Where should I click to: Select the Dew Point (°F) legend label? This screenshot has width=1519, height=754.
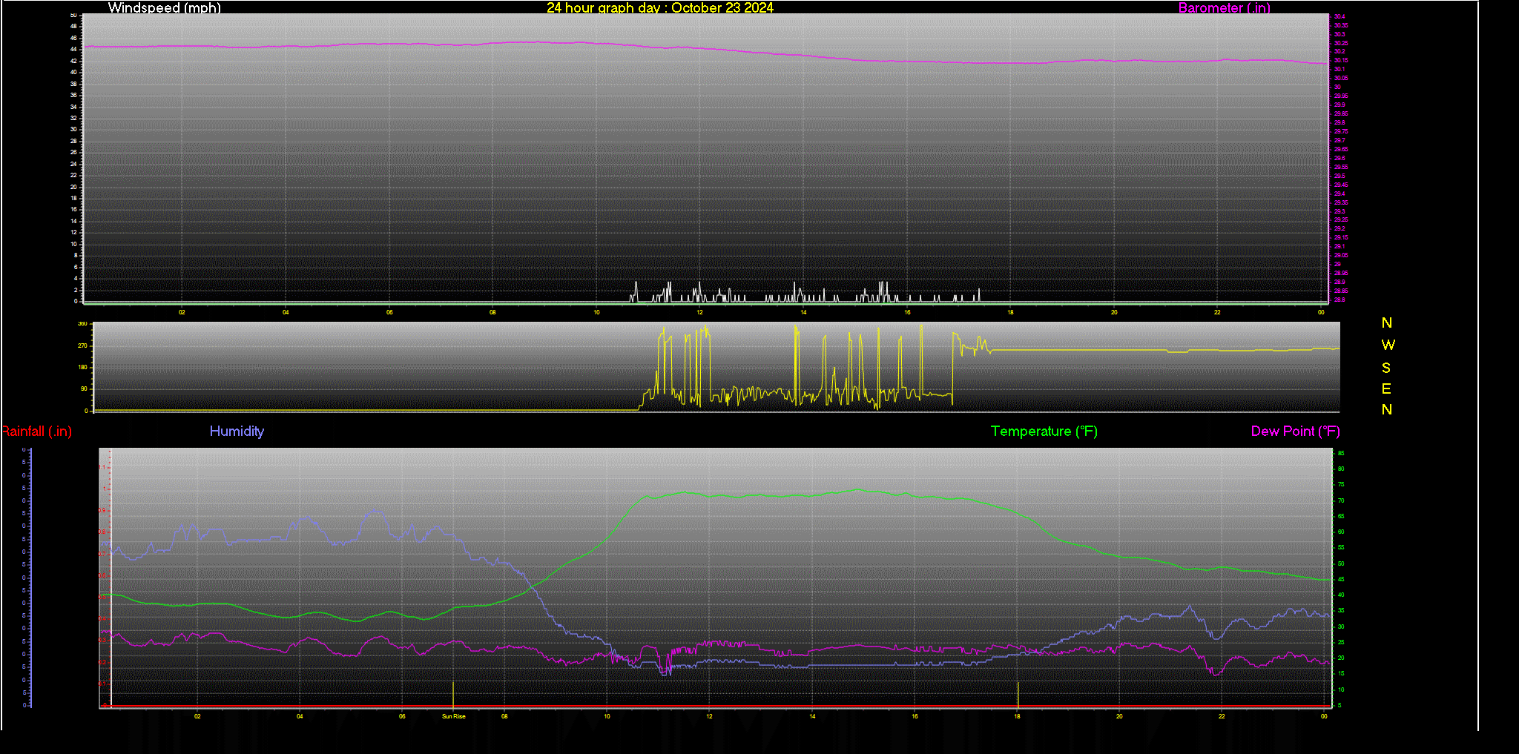[x=1295, y=431]
